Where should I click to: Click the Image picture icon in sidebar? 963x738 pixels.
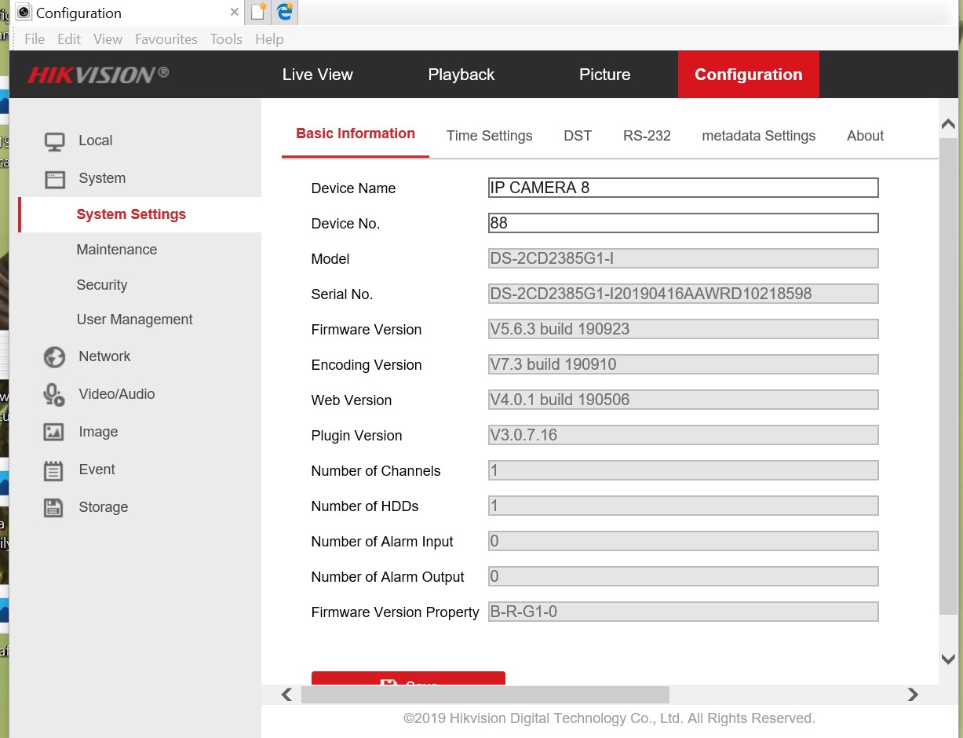click(53, 432)
